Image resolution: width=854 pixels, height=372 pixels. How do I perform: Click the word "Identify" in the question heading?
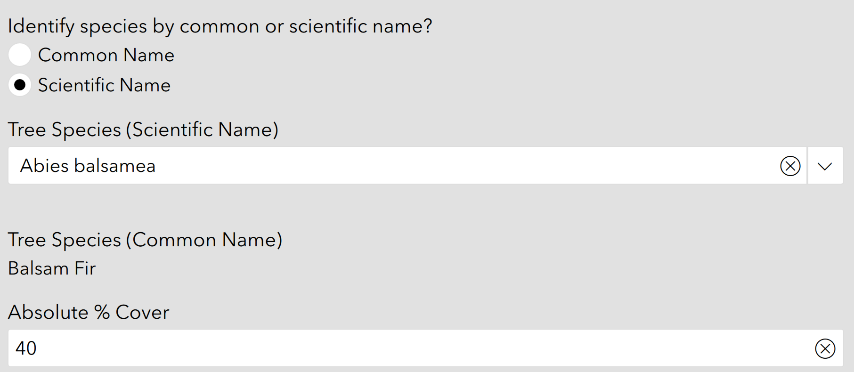point(41,26)
